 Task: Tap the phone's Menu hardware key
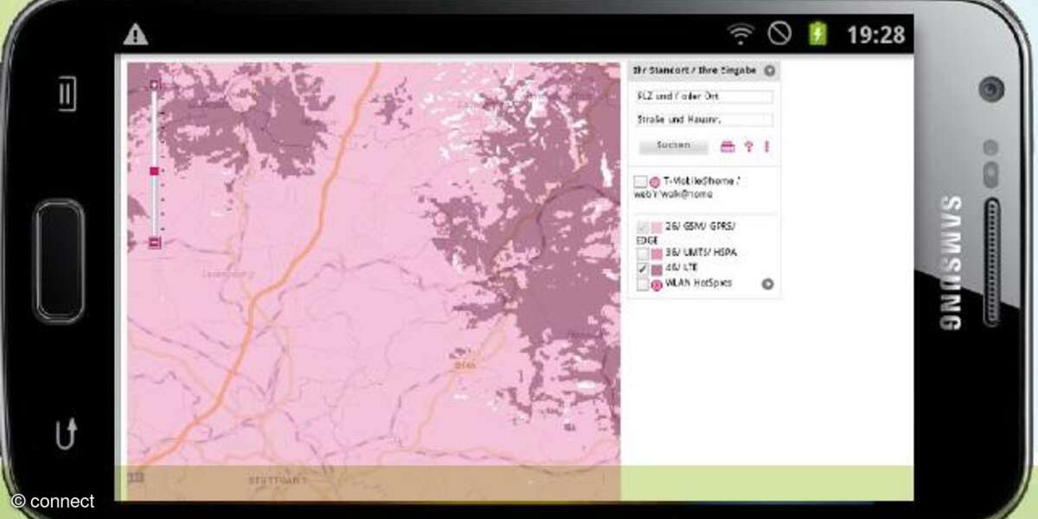67,95
